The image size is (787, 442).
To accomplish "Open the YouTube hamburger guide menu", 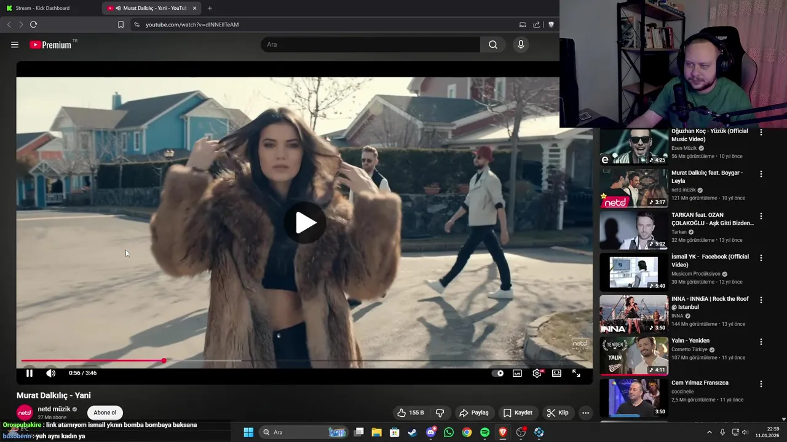I will tap(15, 45).
